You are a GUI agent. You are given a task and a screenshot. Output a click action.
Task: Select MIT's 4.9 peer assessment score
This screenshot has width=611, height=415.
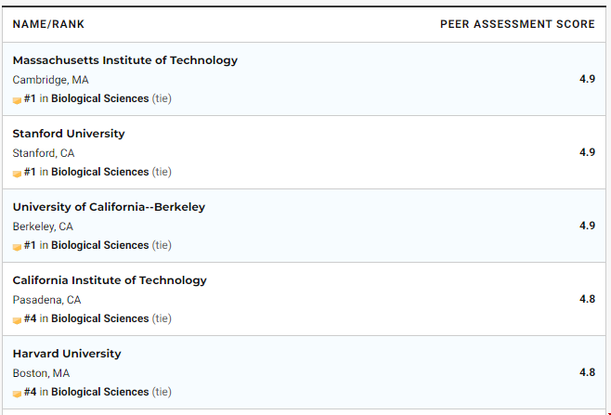coord(587,79)
